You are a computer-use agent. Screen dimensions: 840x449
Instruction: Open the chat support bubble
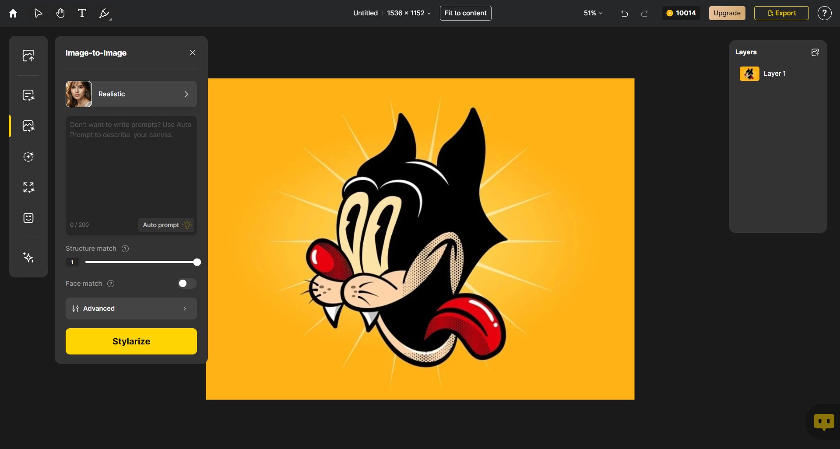pos(824,422)
